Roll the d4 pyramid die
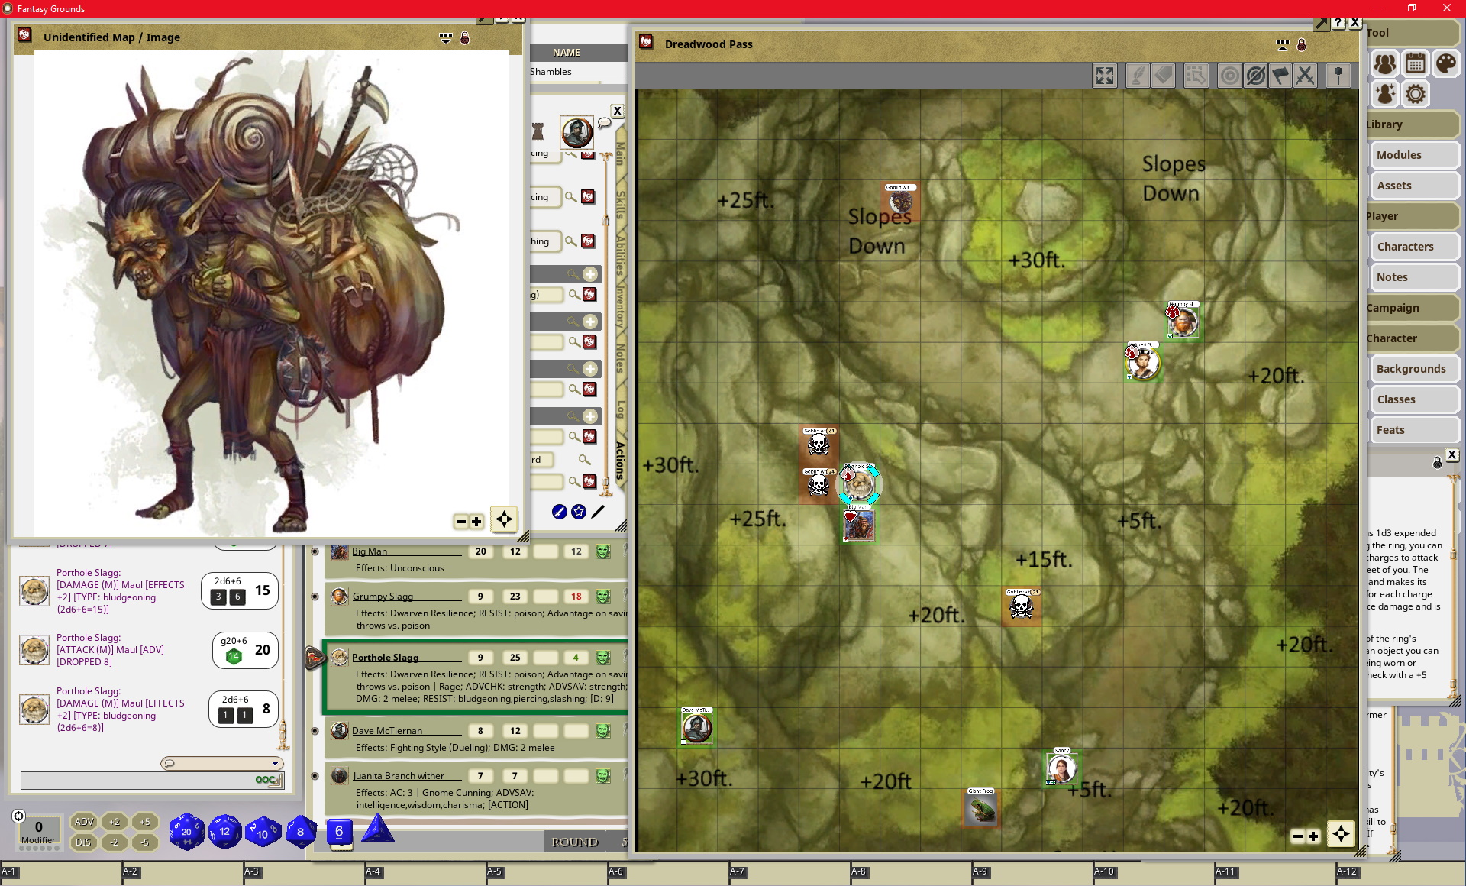1466x886 pixels. (x=377, y=829)
